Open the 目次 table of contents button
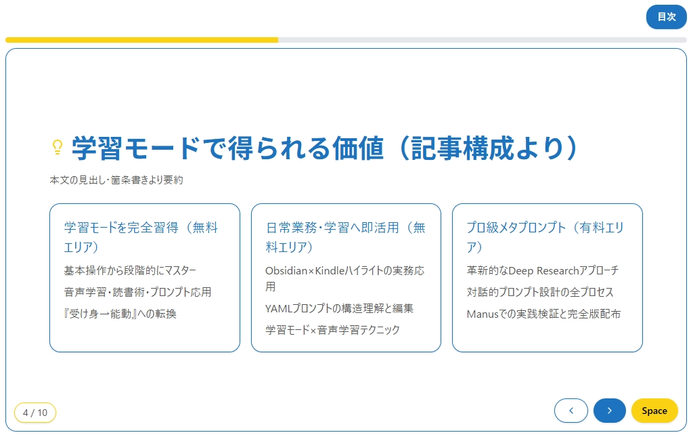This screenshot has height=437, width=693. (x=666, y=17)
